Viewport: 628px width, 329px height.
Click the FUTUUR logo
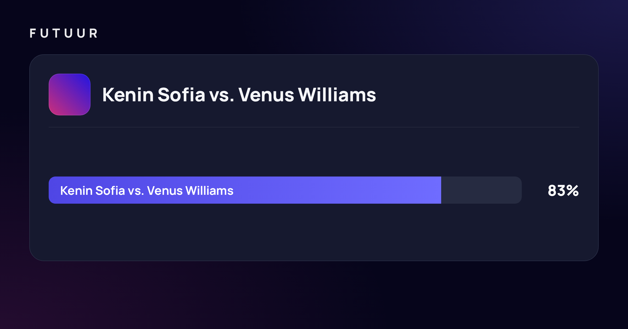pyautogui.click(x=64, y=33)
